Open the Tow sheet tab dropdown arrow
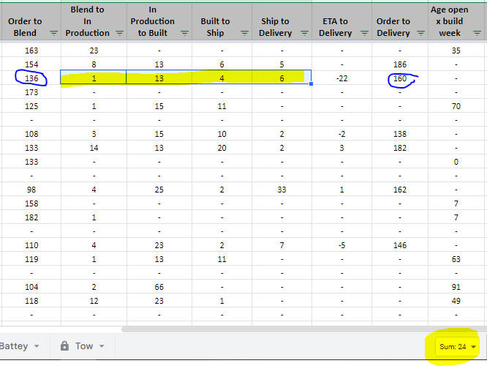Viewport: 487px width, 366px height. 102,346
